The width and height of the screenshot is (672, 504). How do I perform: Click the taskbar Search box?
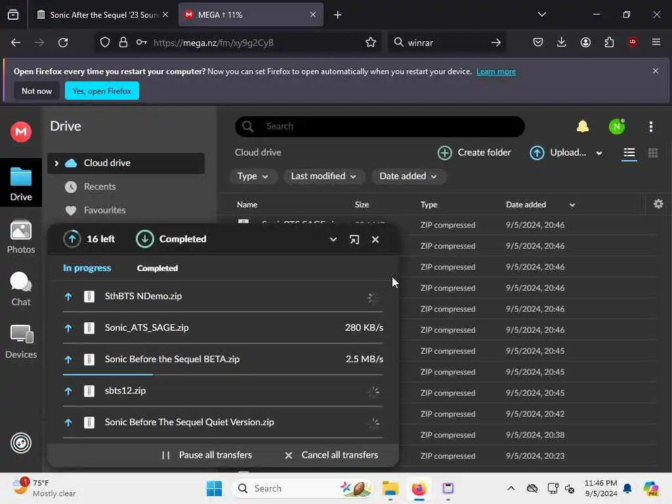tap(302, 488)
